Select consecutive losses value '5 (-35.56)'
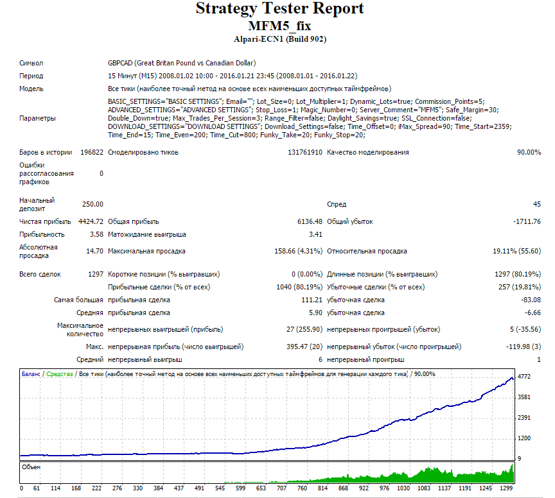 tap(525, 330)
